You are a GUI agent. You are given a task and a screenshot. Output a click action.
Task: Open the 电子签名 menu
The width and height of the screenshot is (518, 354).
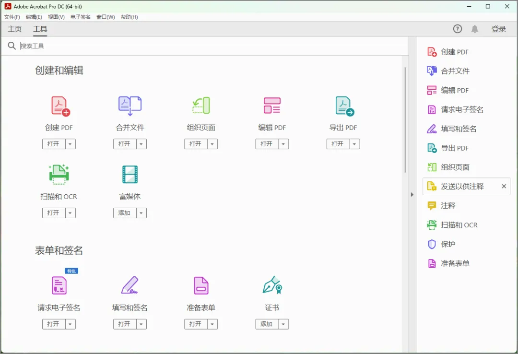pyautogui.click(x=80, y=17)
